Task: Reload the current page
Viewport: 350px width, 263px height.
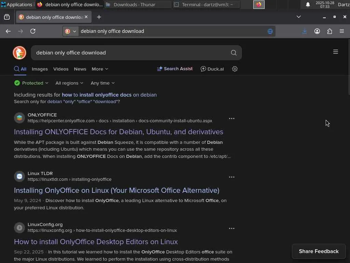Action: [33, 31]
